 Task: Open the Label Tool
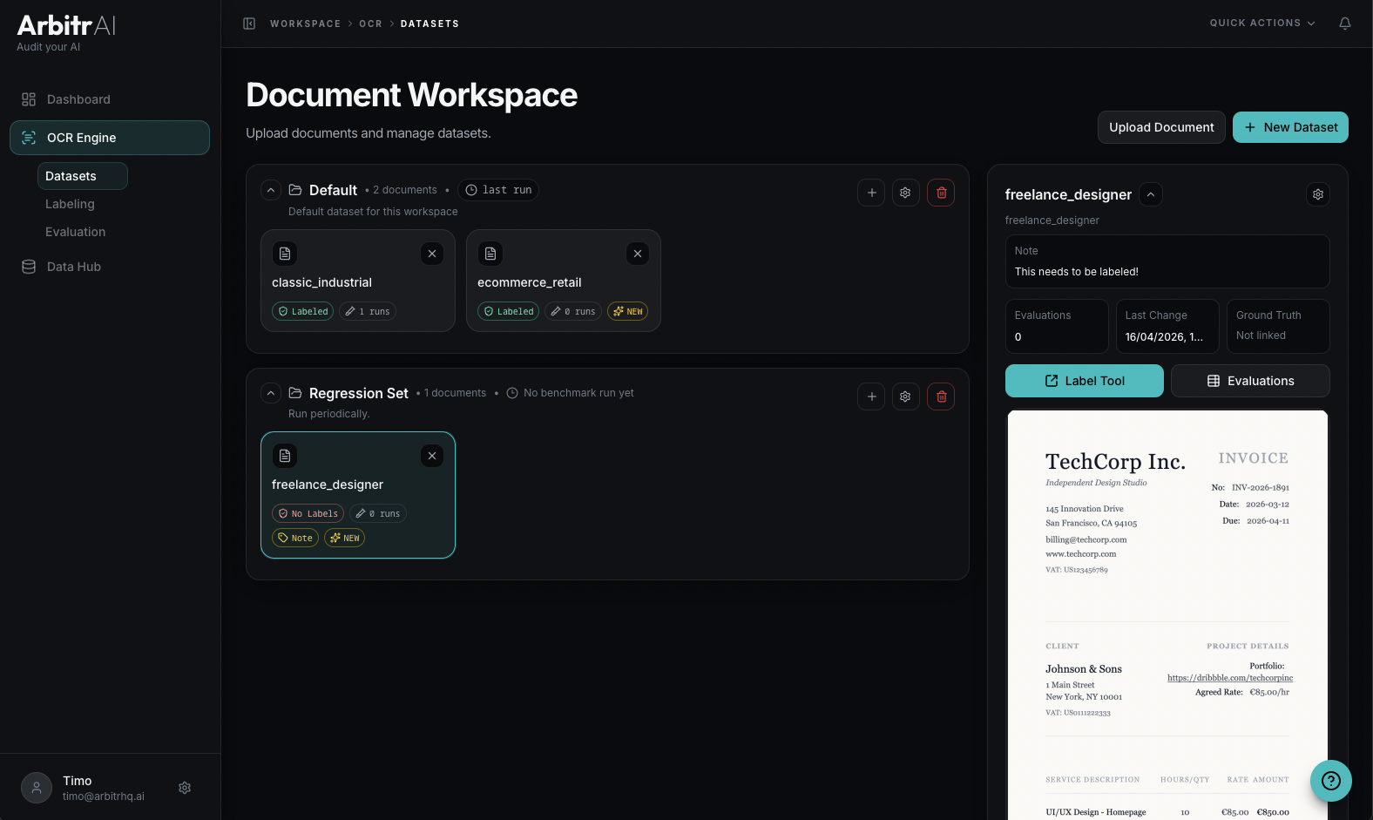[x=1084, y=381]
